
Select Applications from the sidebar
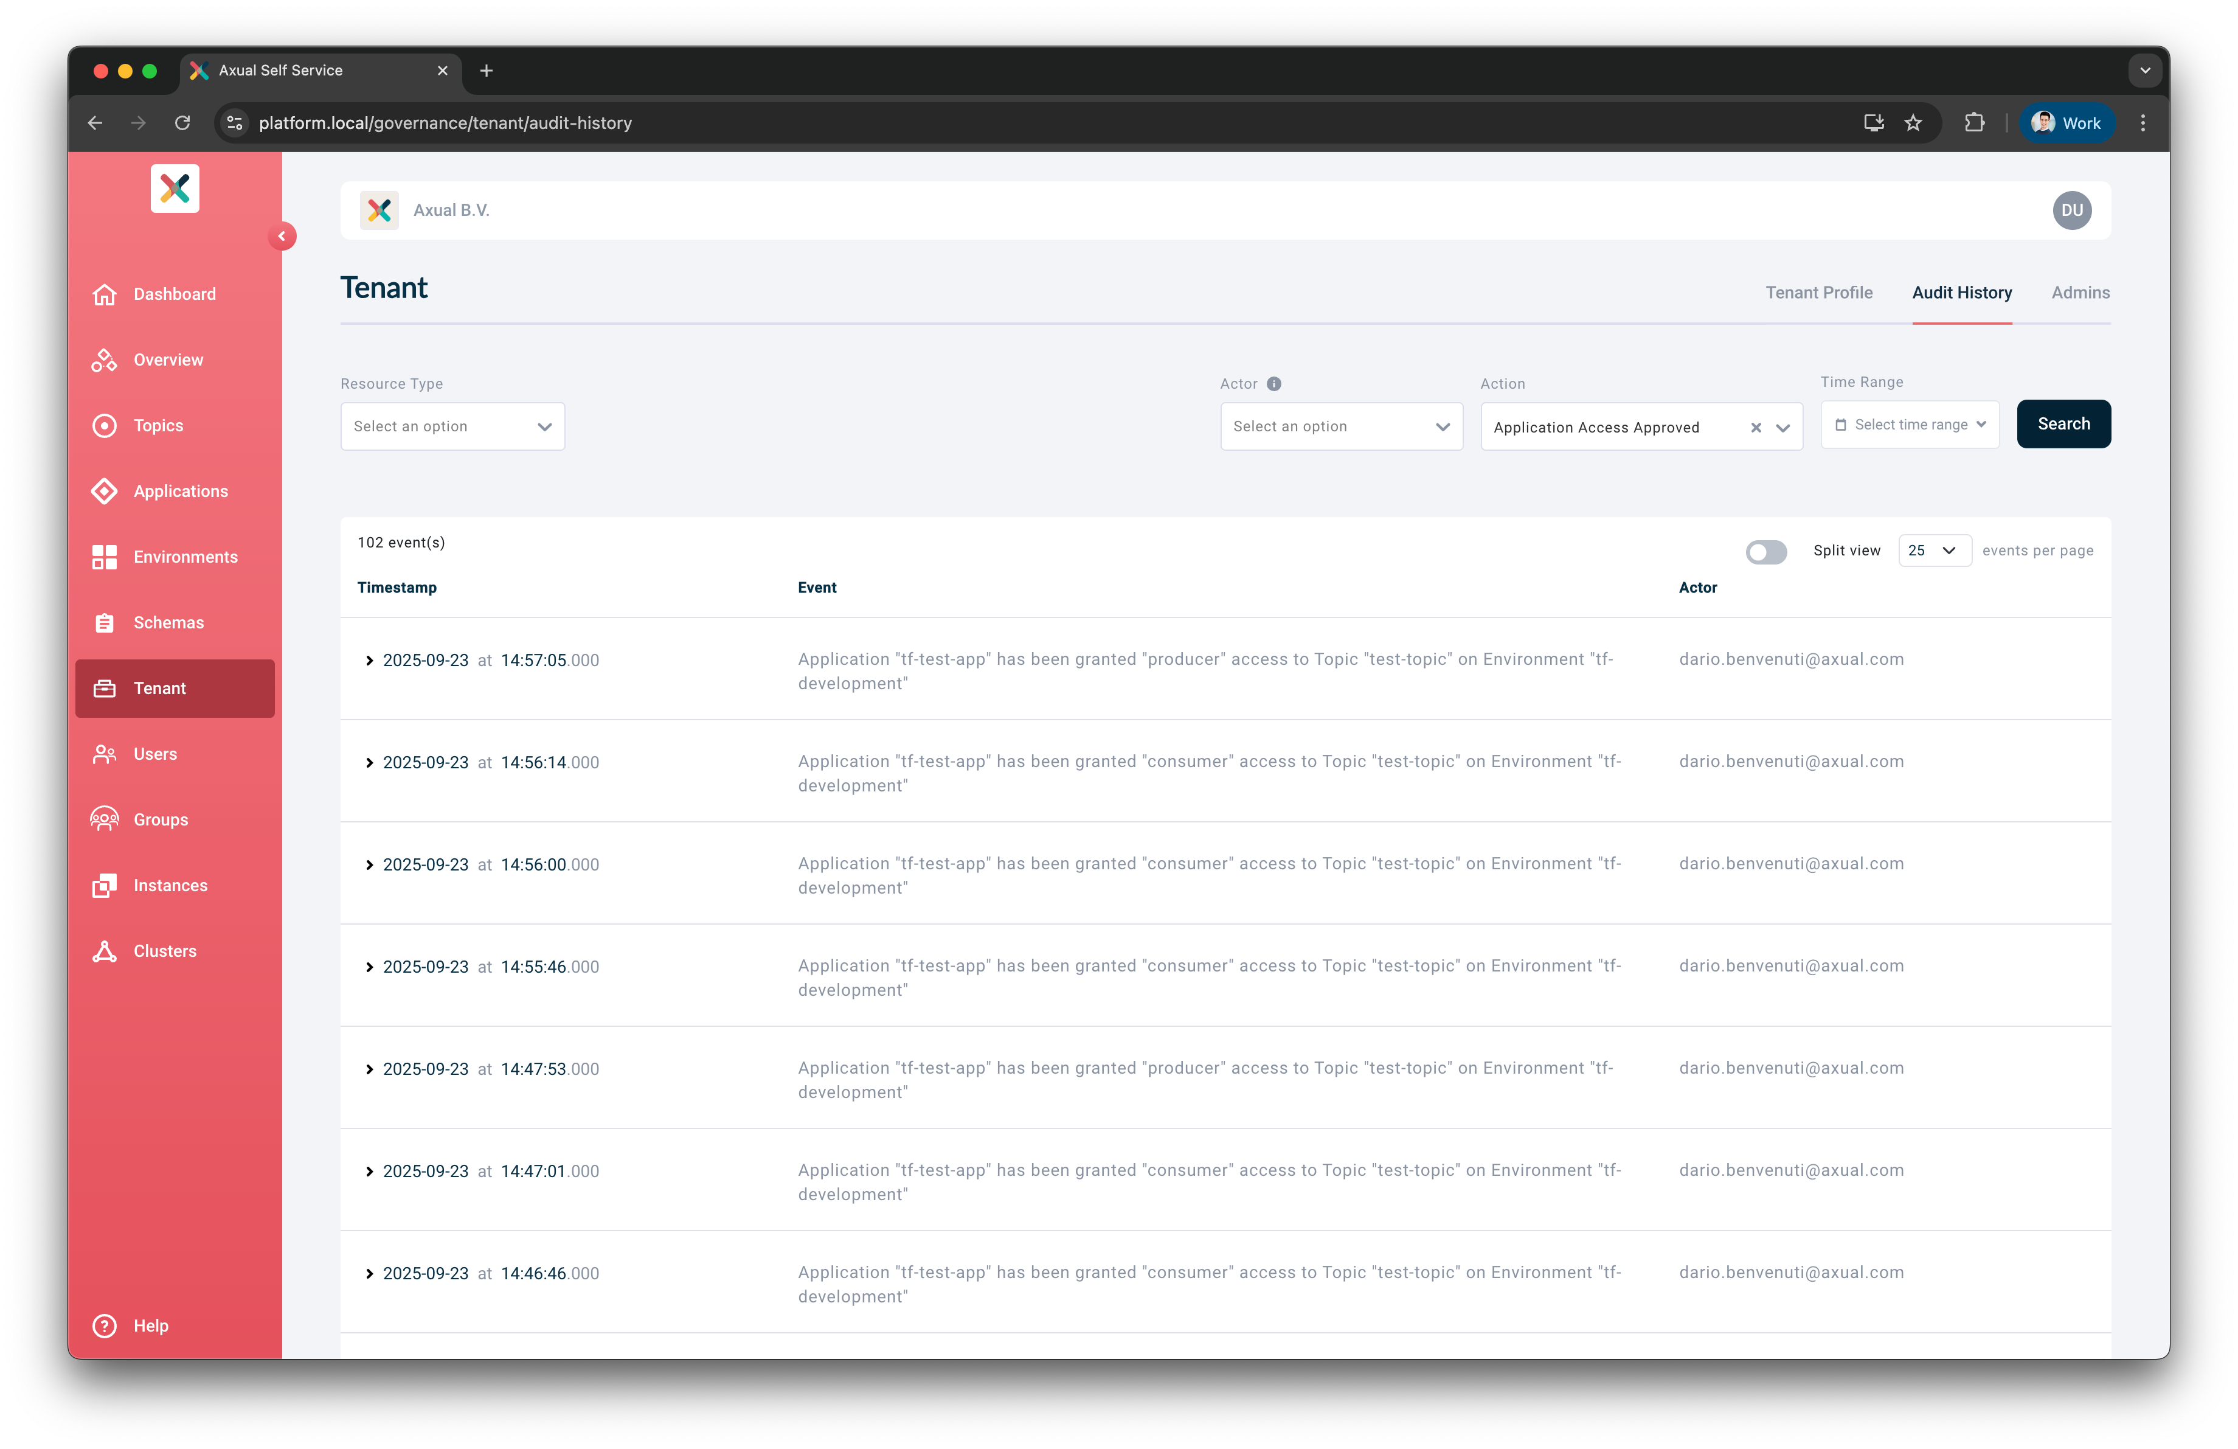[181, 491]
